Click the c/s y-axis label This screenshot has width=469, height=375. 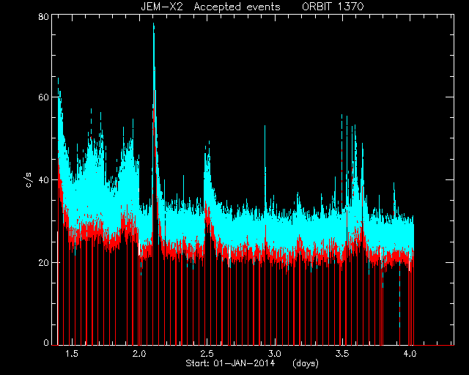pos(28,180)
